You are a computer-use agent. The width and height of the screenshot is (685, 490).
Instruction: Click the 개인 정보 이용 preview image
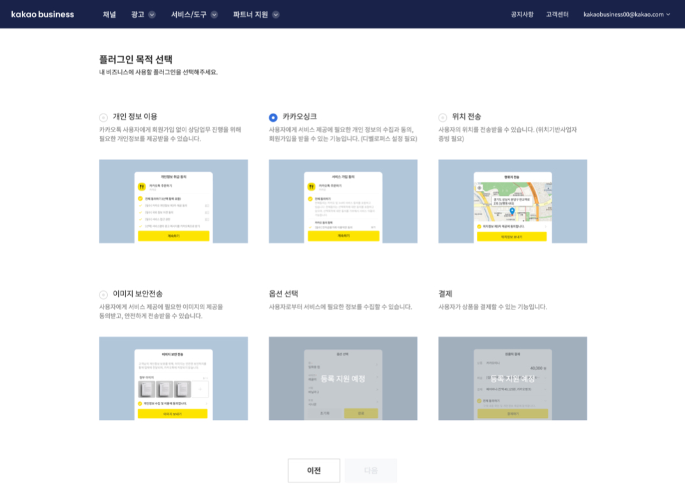[x=173, y=201]
